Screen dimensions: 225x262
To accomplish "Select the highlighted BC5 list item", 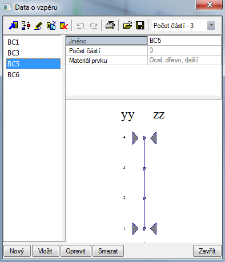I will 34,63.
